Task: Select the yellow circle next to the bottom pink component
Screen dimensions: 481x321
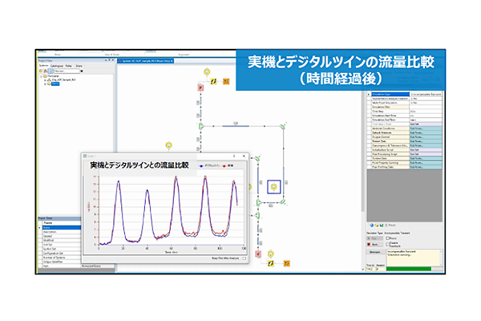Action: 271,254
